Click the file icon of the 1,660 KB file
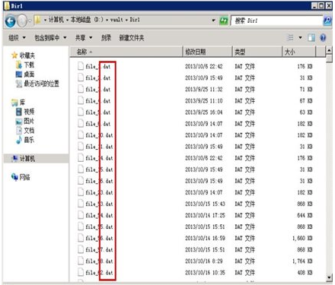This screenshot has width=335, height=285. (81, 238)
